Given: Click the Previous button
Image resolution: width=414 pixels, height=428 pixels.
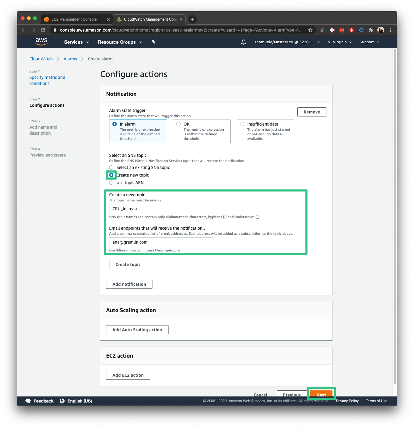Looking at the screenshot, I should click(292, 394).
